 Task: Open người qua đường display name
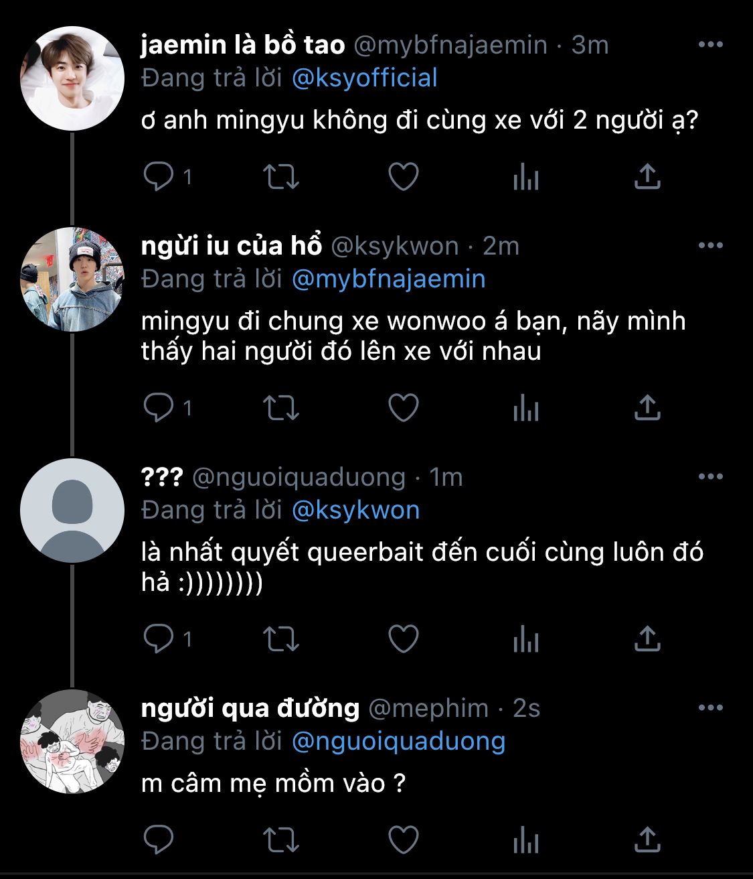[x=250, y=708]
